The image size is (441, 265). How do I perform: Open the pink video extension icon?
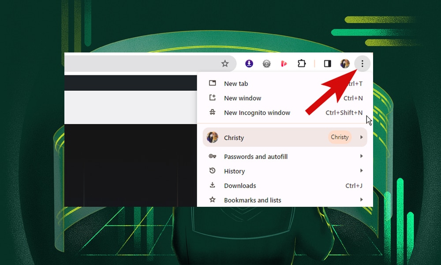click(284, 63)
